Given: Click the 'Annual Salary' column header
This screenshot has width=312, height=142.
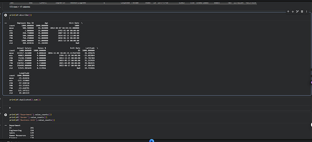Looking at the screenshot, I should 24,48.
